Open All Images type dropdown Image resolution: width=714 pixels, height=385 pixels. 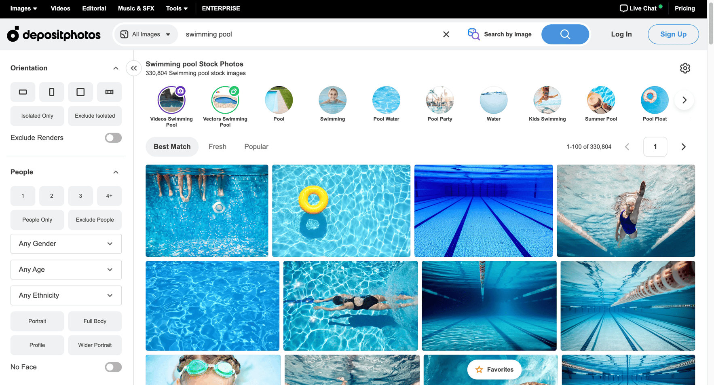coord(146,34)
